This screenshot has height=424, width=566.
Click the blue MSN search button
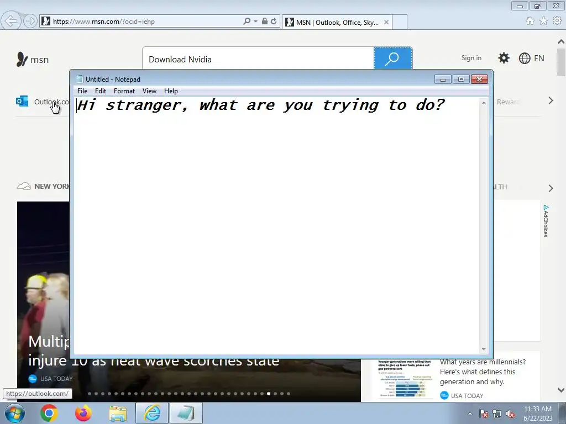pos(393,59)
